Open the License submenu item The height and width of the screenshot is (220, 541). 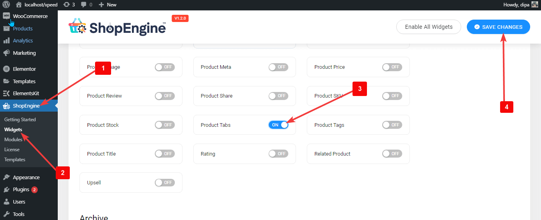point(12,150)
